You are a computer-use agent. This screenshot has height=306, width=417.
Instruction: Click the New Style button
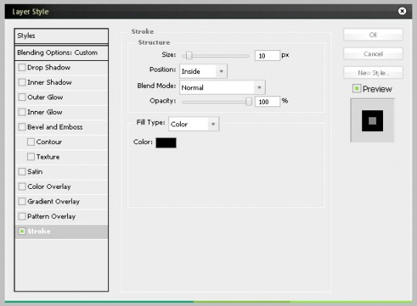point(373,72)
